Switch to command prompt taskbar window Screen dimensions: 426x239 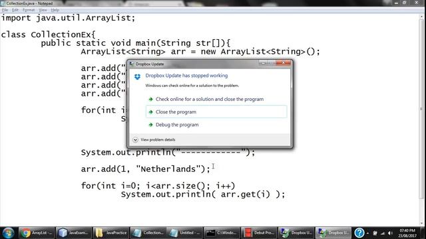[222, 233]
